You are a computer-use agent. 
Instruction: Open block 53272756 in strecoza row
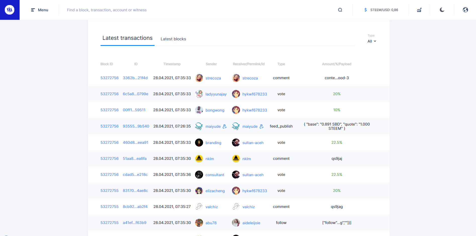tap(110, 78)
